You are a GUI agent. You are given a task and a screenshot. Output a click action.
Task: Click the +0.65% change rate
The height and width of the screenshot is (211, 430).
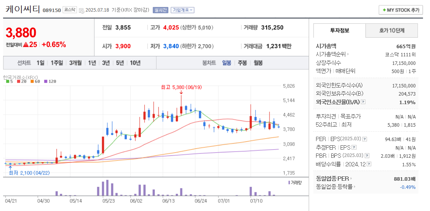54,45
